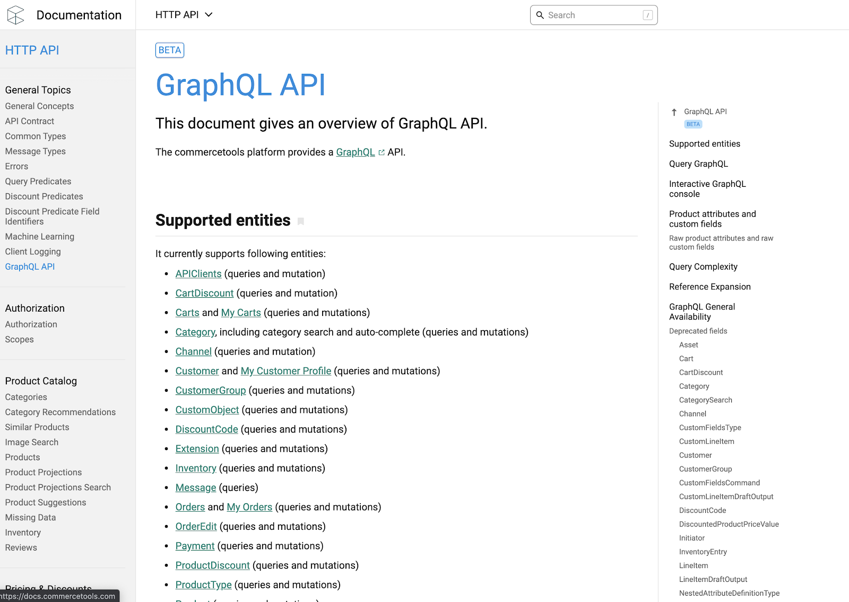Navigate to Query Predicates in the sidebar
This screenshot has width=849, height=602.
[x=38, y=181]
